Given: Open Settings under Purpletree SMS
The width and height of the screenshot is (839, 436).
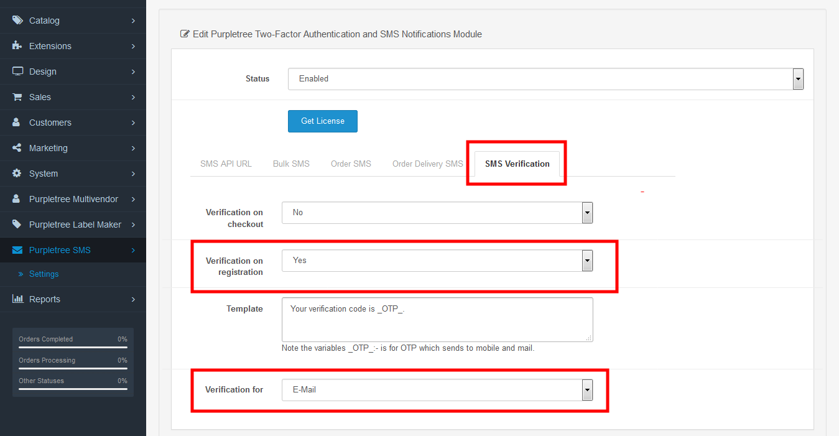Looking at the screenshot, I should 44,274.
